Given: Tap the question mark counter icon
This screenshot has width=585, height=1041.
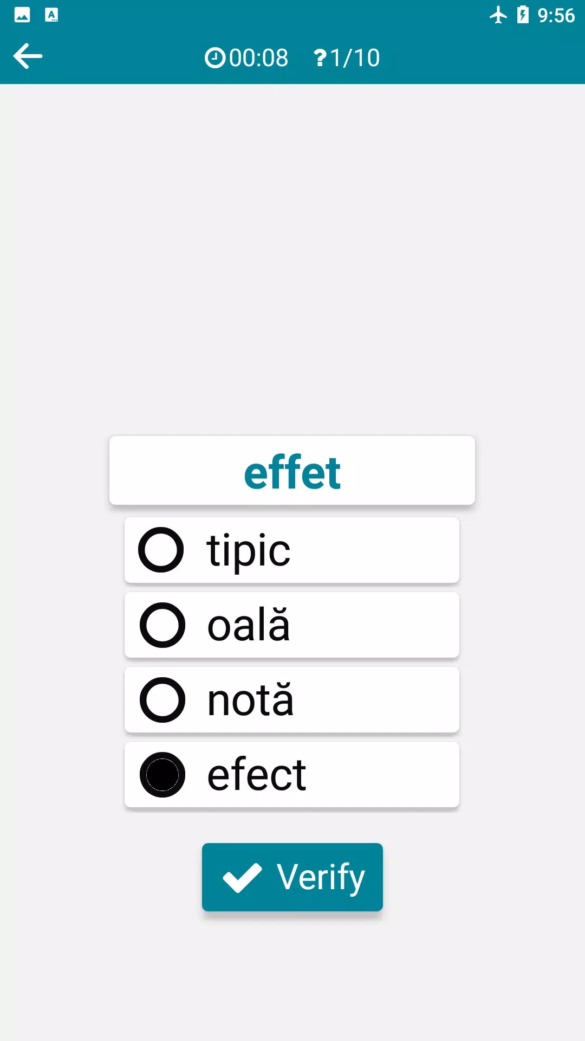Looking at the screenshot, I should click(x=320, y=58).
